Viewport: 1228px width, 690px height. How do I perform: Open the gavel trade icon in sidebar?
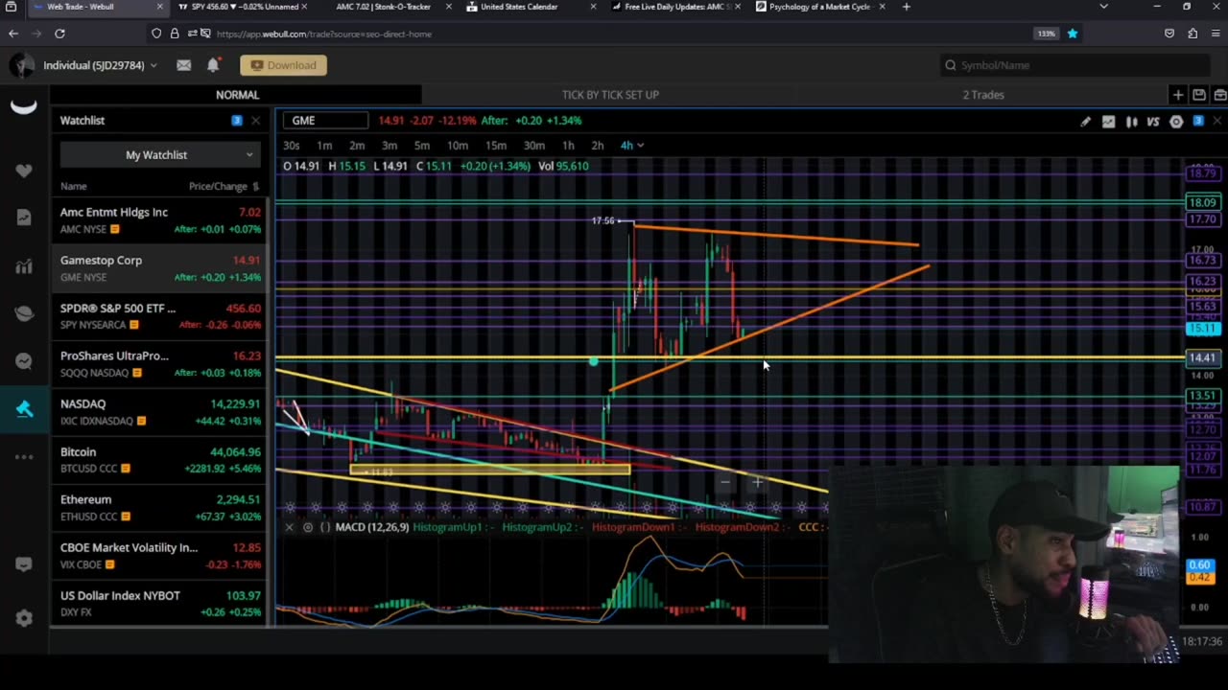coord(24,409)
